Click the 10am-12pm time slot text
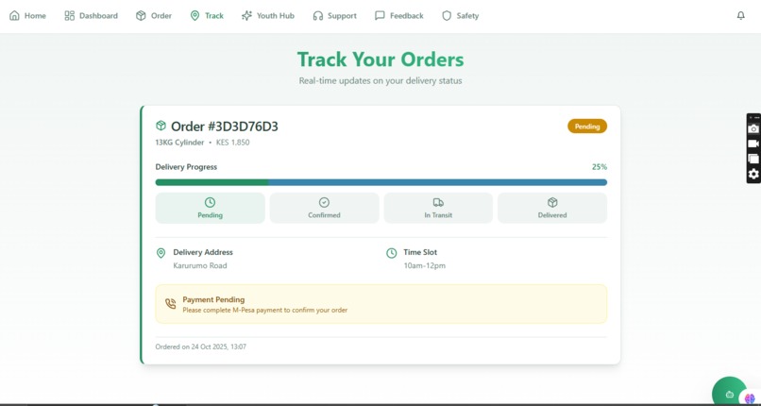 [425, 266]
